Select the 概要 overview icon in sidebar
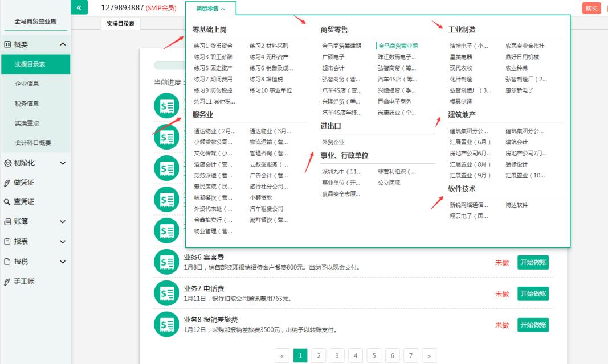Screen dimensions: 608x364 click(x=9, y=44)
